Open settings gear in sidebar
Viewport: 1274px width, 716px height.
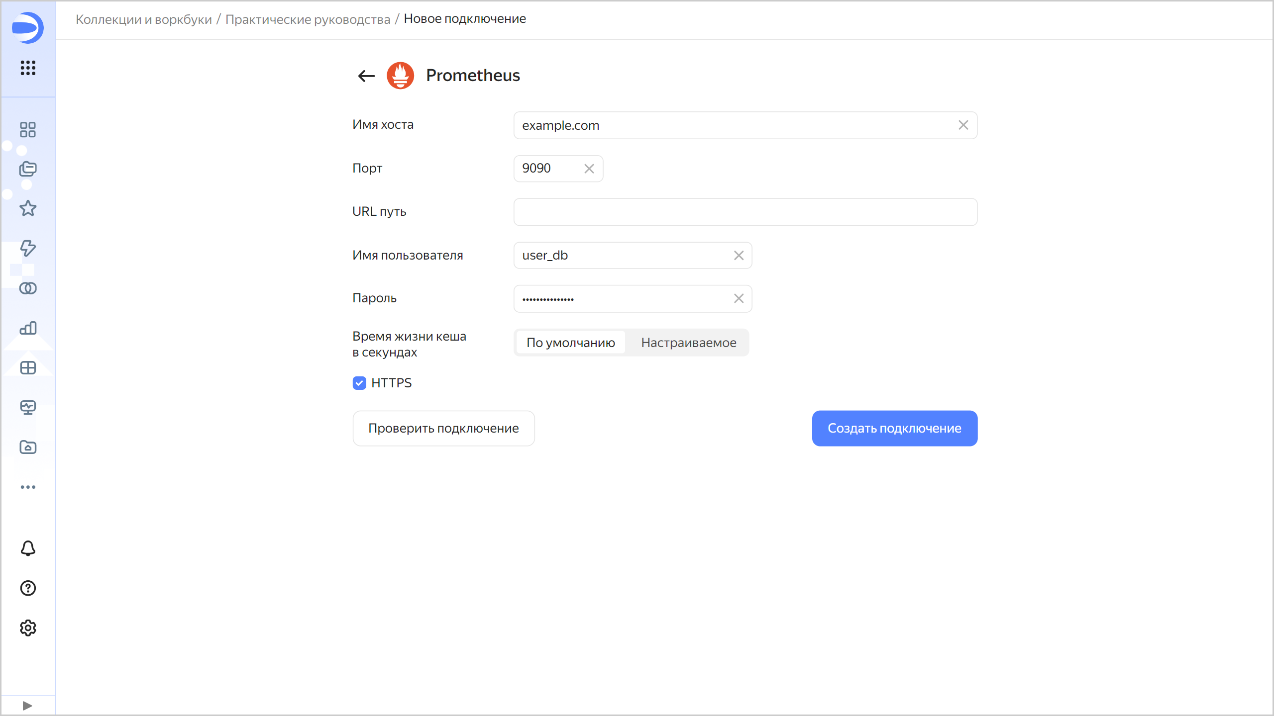[x=28, y=627]
